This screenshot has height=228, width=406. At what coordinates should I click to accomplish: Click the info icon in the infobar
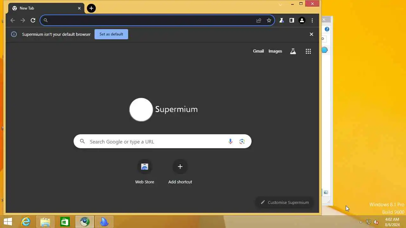[14, 34]
